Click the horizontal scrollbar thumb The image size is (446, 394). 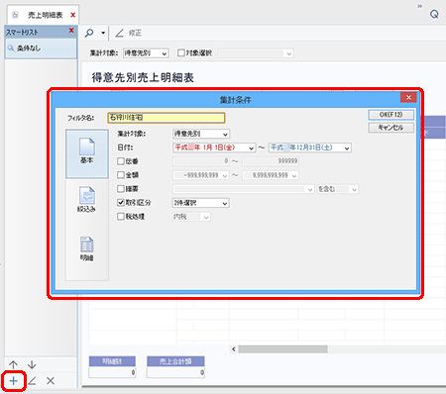point(282,349)
